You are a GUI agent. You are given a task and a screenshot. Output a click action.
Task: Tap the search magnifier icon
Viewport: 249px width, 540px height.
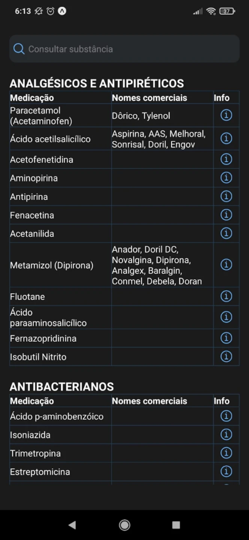(19, 49)
